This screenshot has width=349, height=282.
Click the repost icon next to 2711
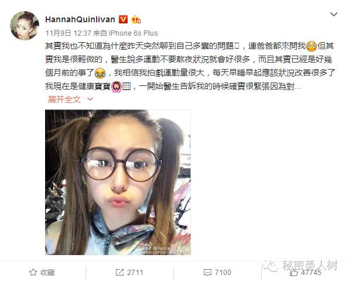pyautogui.click(x=119, y=273)
